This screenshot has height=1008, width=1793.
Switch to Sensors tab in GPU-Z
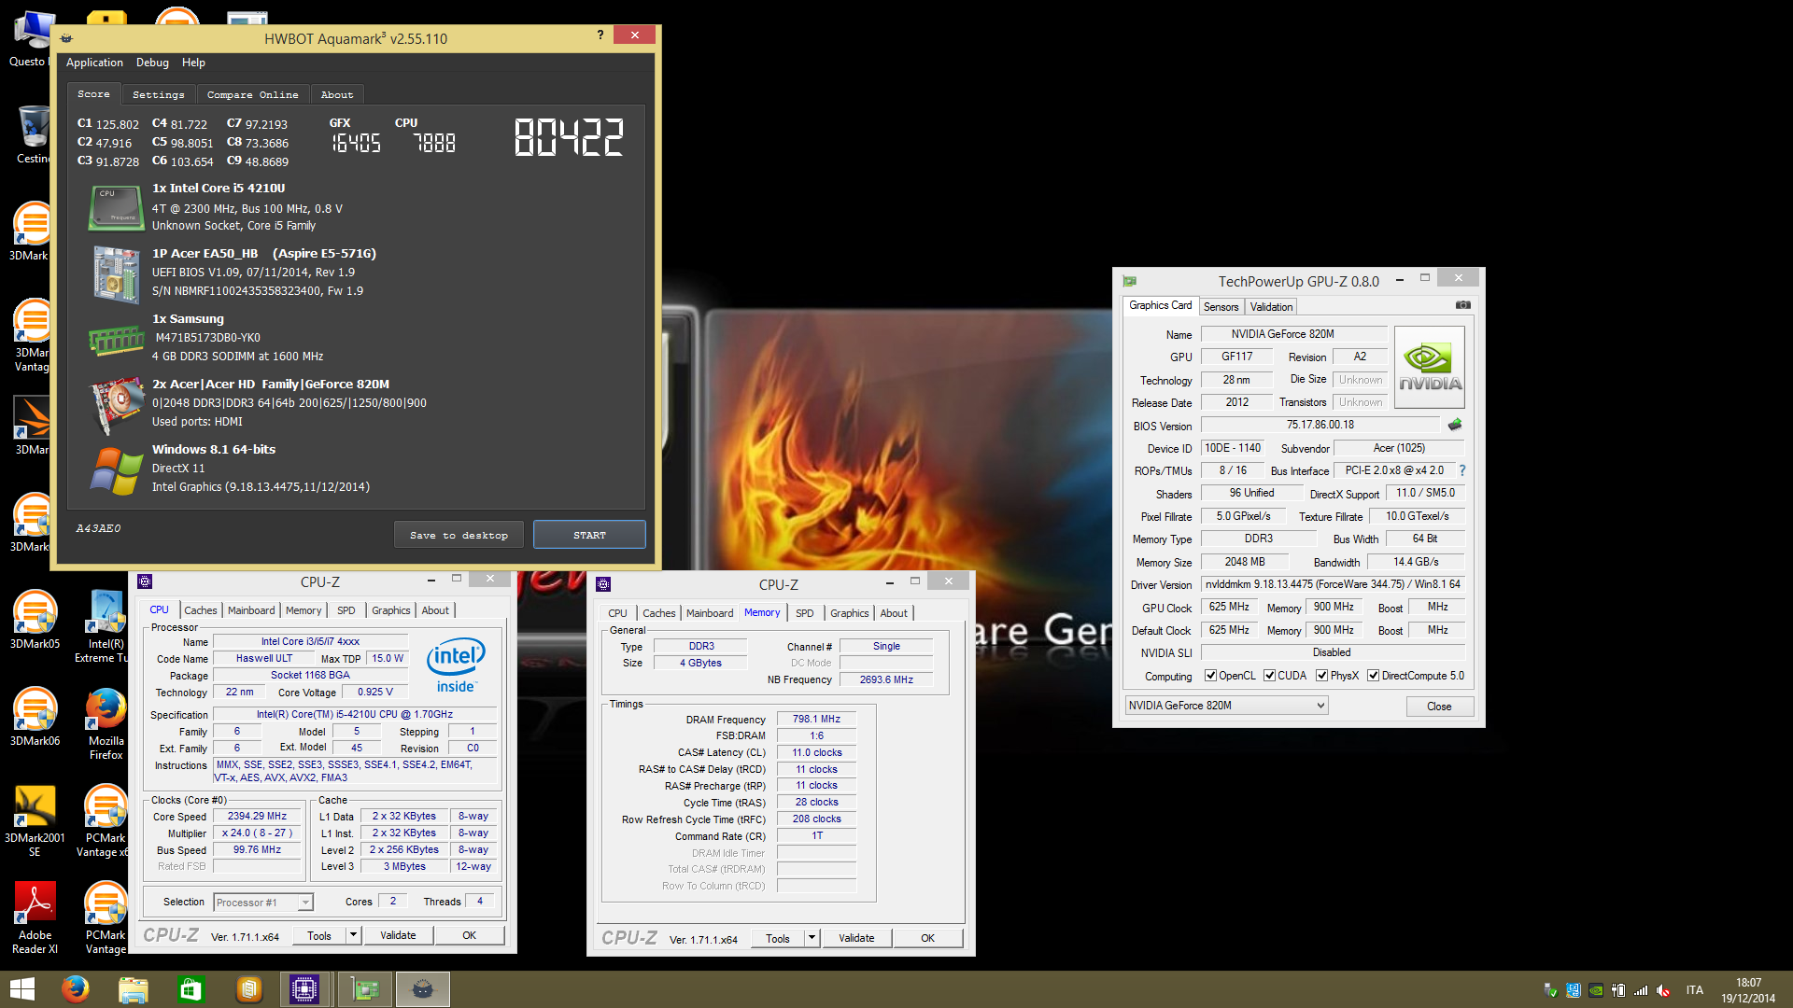coord(1221,307)
